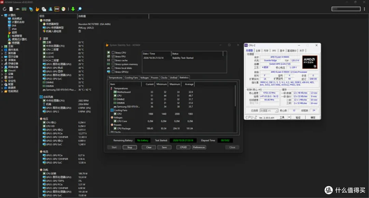Click the round sensor gauge toolbar icon
This screenshot has height=198, width=369.
pyautogui.click(x=63, y=9)
